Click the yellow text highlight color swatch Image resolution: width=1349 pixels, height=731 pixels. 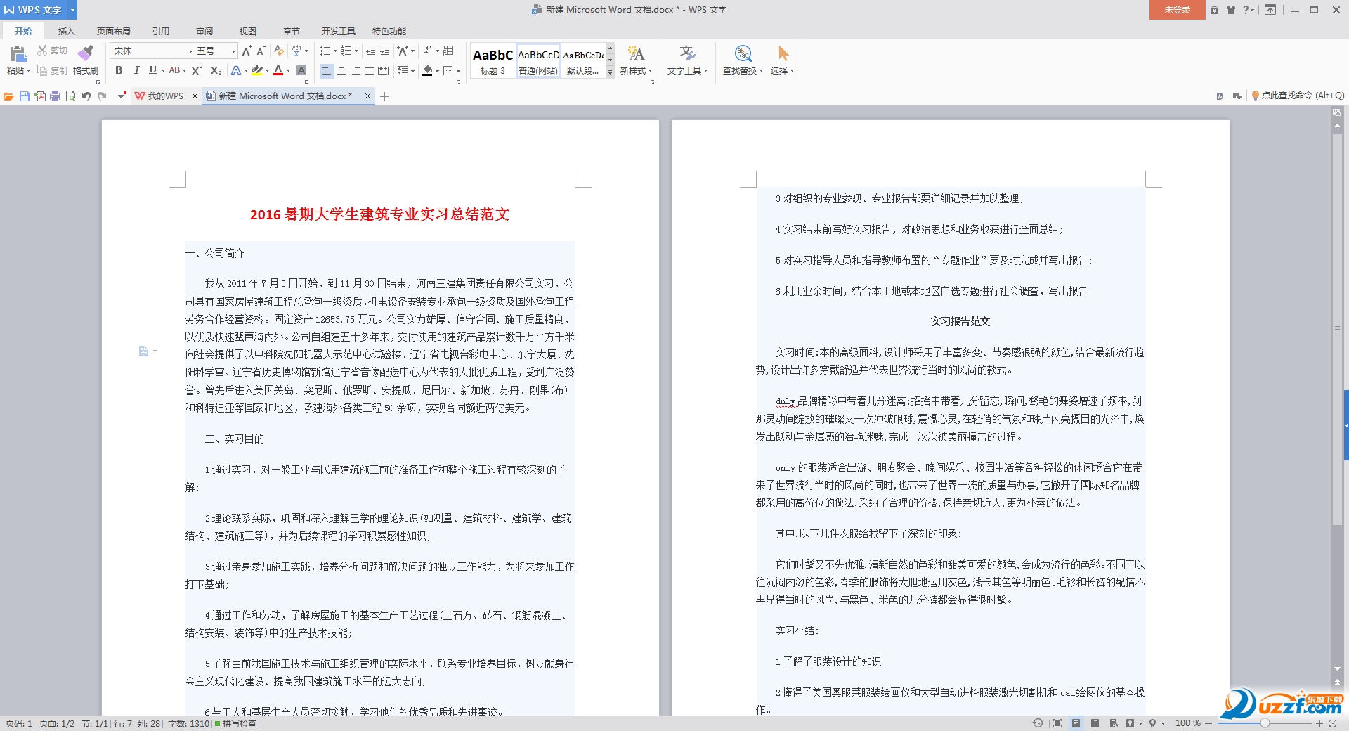pyautogui.click(x=256, y=70)
